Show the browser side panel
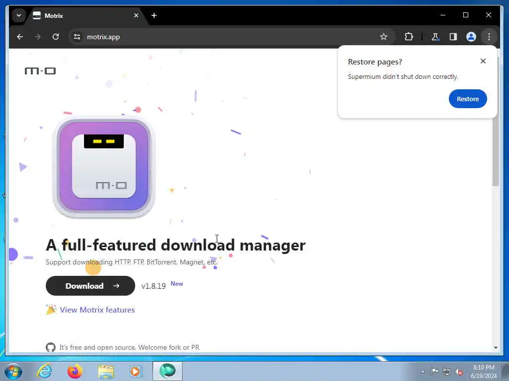The image size is (509, 381). pyautogui.click(x=453, y=37)
